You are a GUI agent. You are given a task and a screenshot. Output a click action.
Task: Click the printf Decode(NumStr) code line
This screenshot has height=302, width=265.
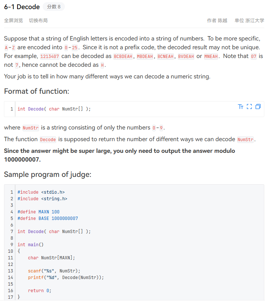click(66, 278)
